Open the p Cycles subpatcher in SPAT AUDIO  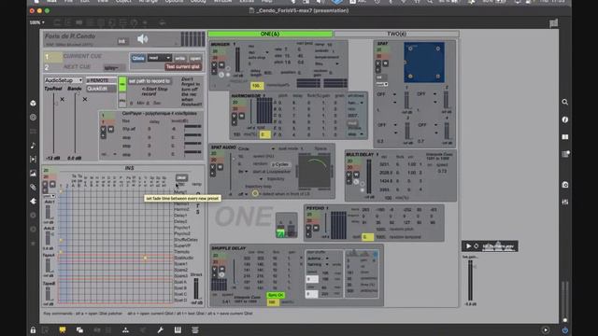(x=280, y=164)
